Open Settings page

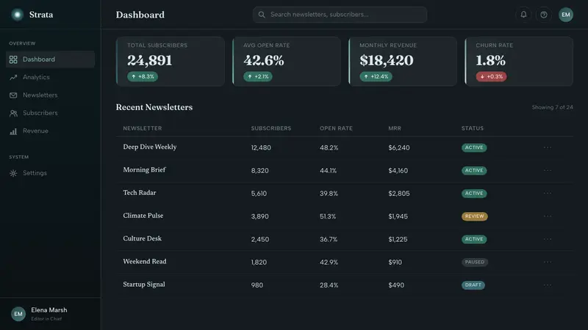[x=50, y=173]
